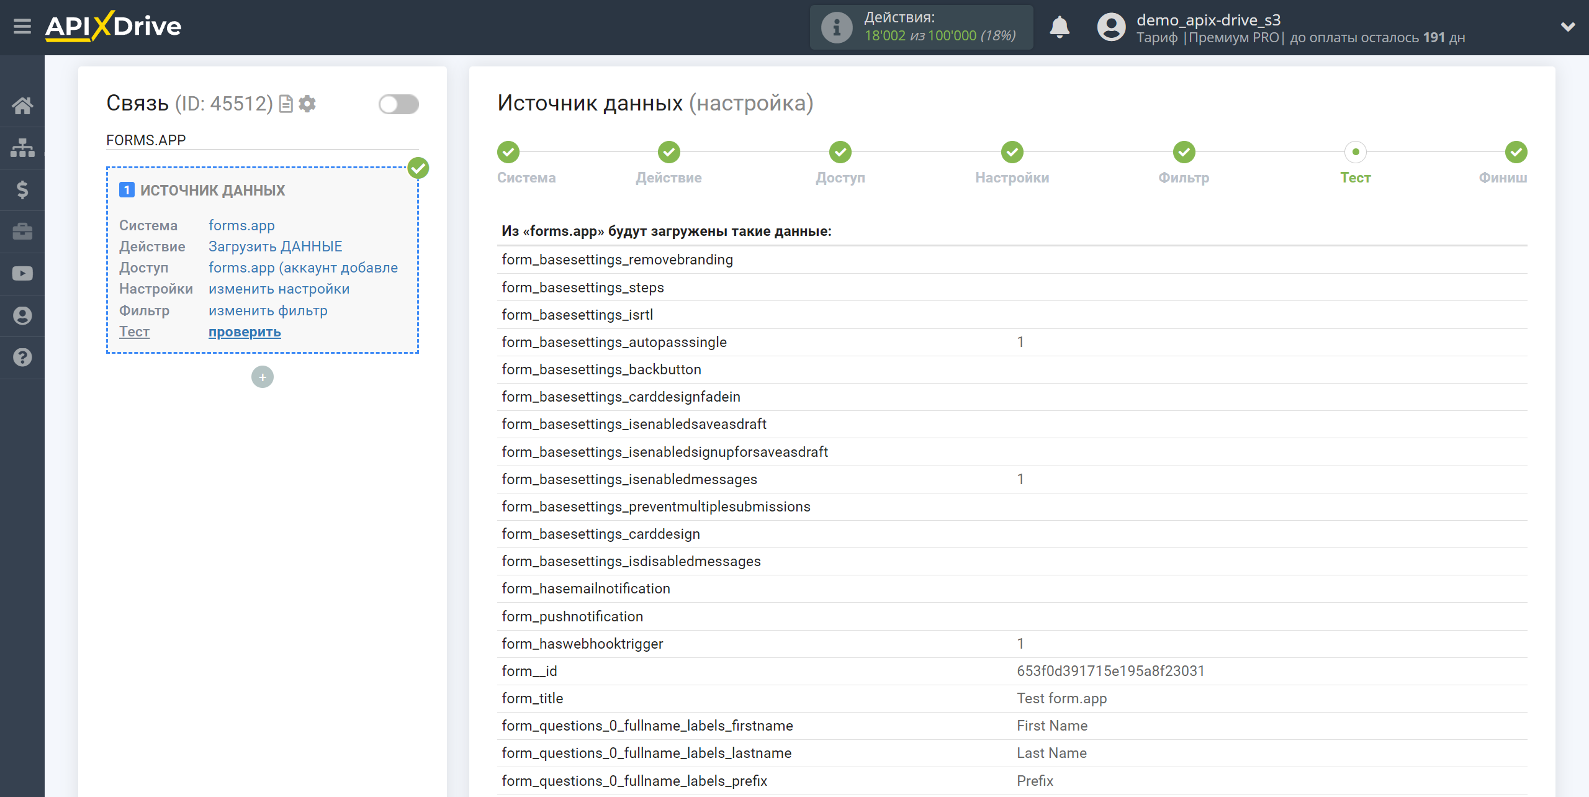
Task: Select the form_basesettings_backbutton row
Action: pyautogui.click(x=1012, y=369)
